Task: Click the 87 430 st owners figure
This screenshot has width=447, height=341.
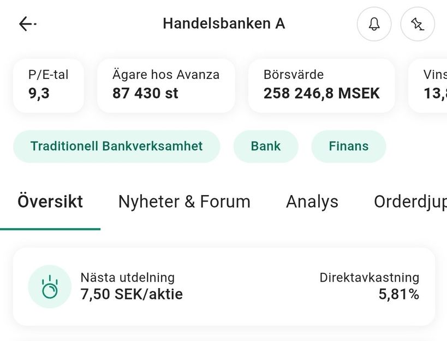Action: 145,93
